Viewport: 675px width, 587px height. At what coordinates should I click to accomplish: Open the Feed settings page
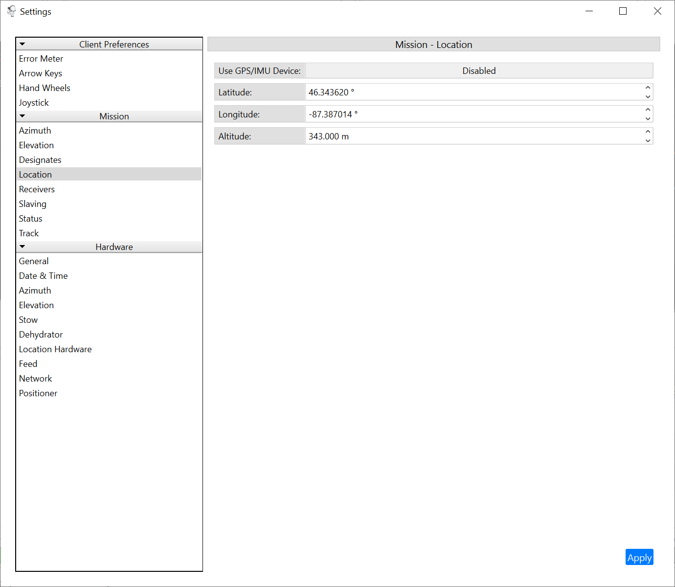[109, 364]
